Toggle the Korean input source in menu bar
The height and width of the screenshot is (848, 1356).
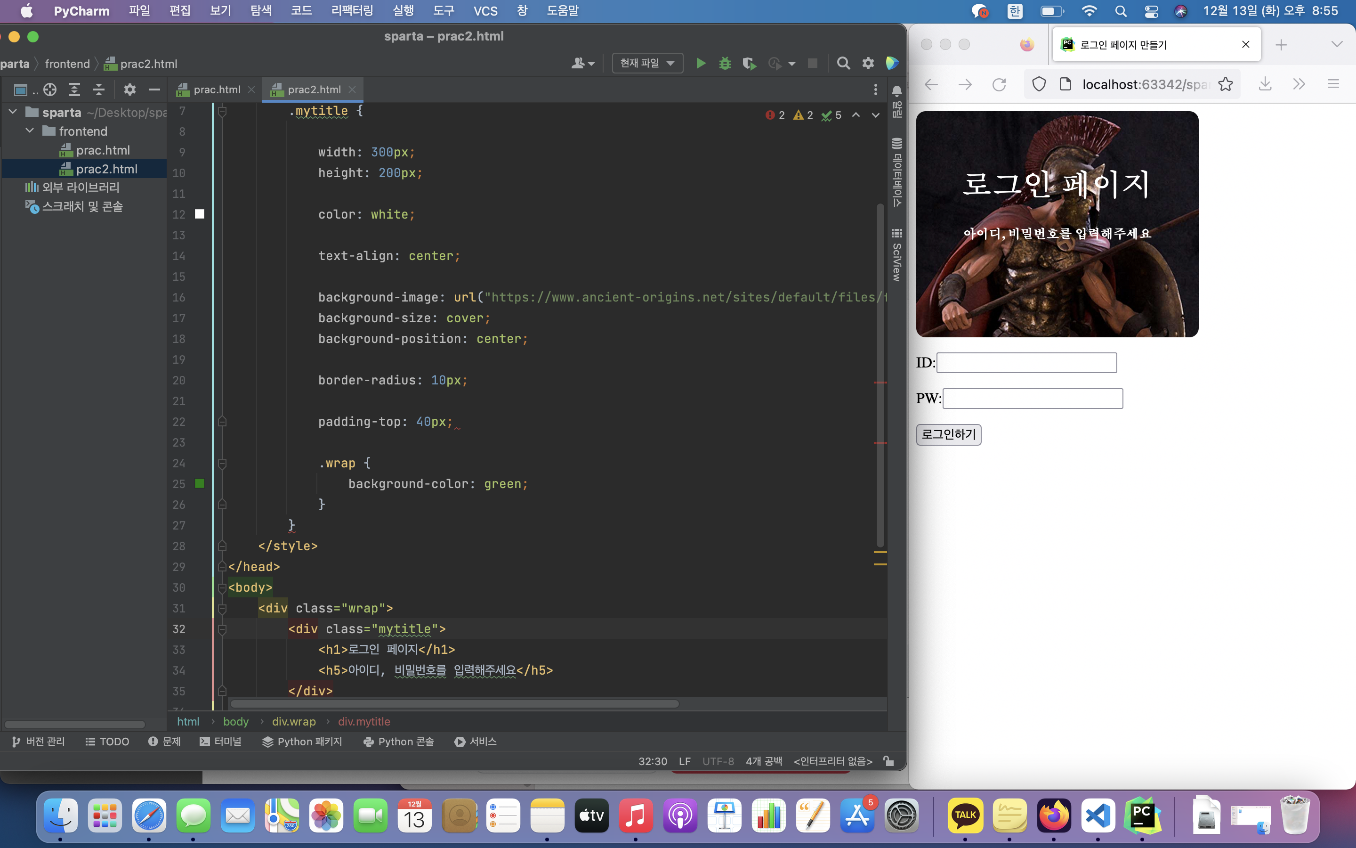(x=1015, y=11)
